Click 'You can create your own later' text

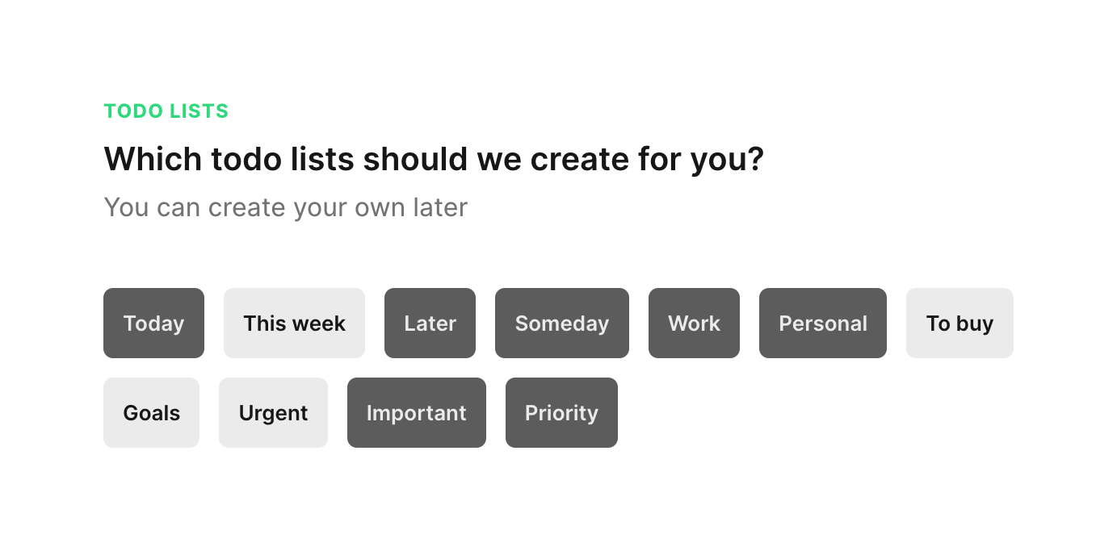tap(286, 207)
